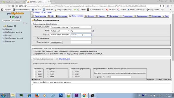Viewport: 174px width, 98px height.
Task: Click the MAX QUERIES PER HOUR field
Action: pos(120,77)
